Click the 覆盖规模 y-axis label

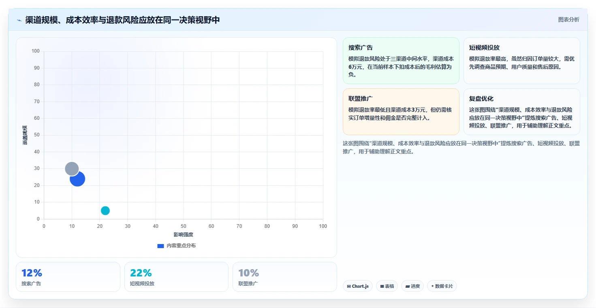[x=25, y=135]
